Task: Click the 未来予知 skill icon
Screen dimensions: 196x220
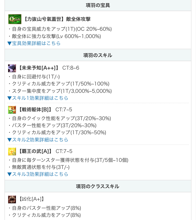Action: pyautogui.click(x=12, y=68)
